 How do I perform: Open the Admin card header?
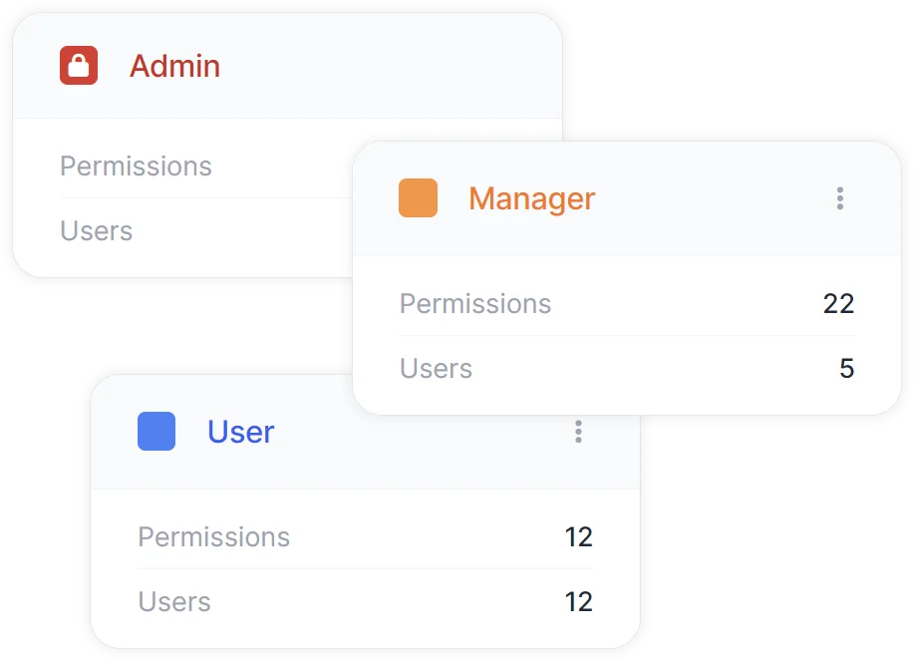(x=174, y=66)
